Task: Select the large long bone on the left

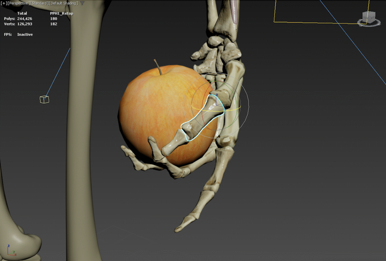Action: tap(85, 113)
